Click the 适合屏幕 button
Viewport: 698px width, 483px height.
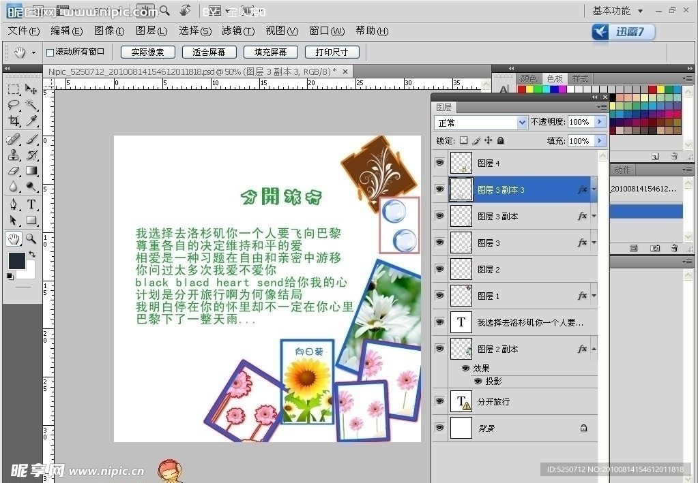coord(205,52)
